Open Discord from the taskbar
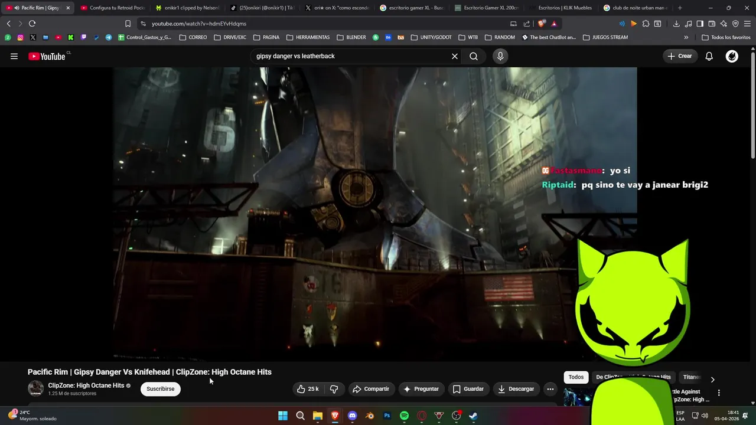Viewport: 756px width, 425px height. [353, 416]
